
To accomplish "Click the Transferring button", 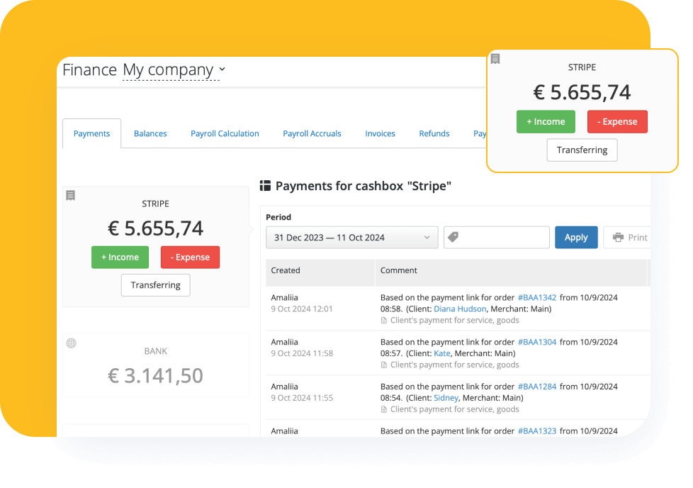I will point(155,285).
